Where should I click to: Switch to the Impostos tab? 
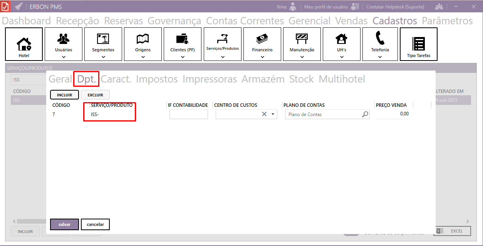pos(157,79)
